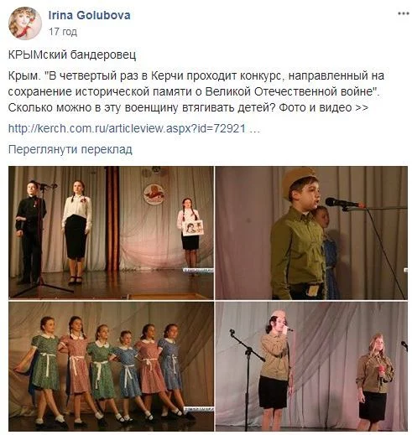The height and width of the screenshot is (435, 412).
Task: Click the microphone in the boy's photo
Action: pos(345,203)
